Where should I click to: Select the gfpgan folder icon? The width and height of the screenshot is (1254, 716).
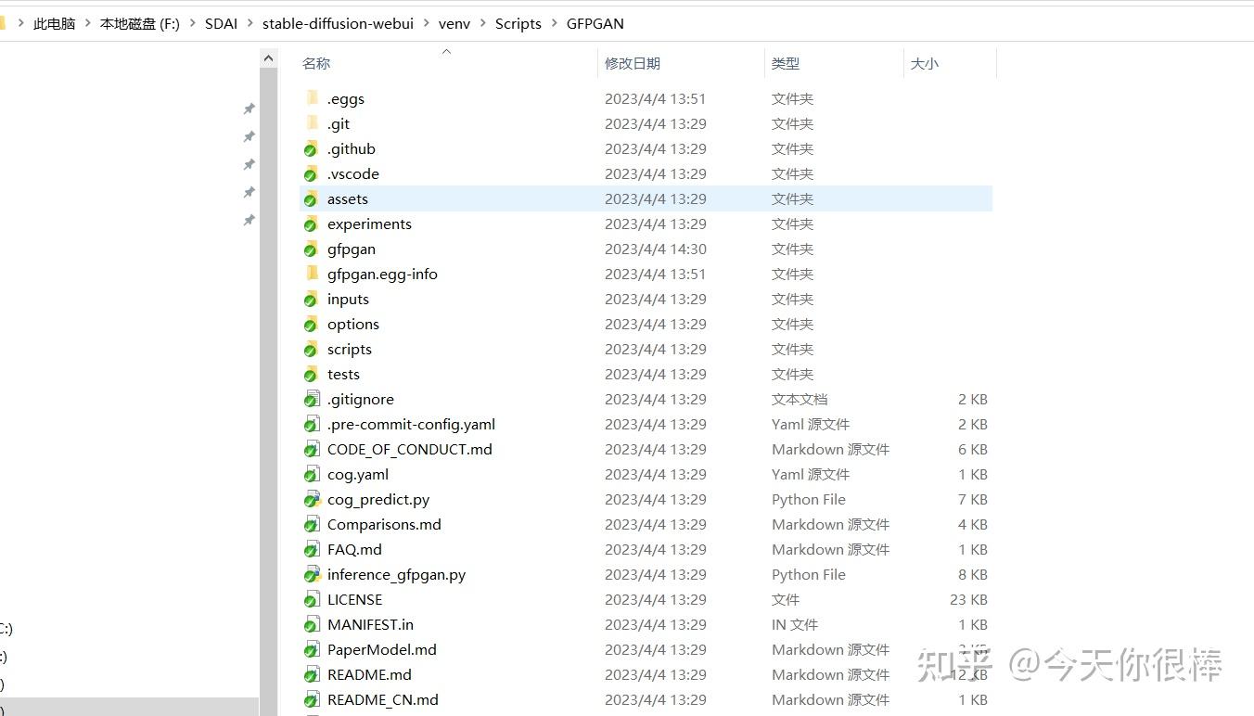pos(312,249)
